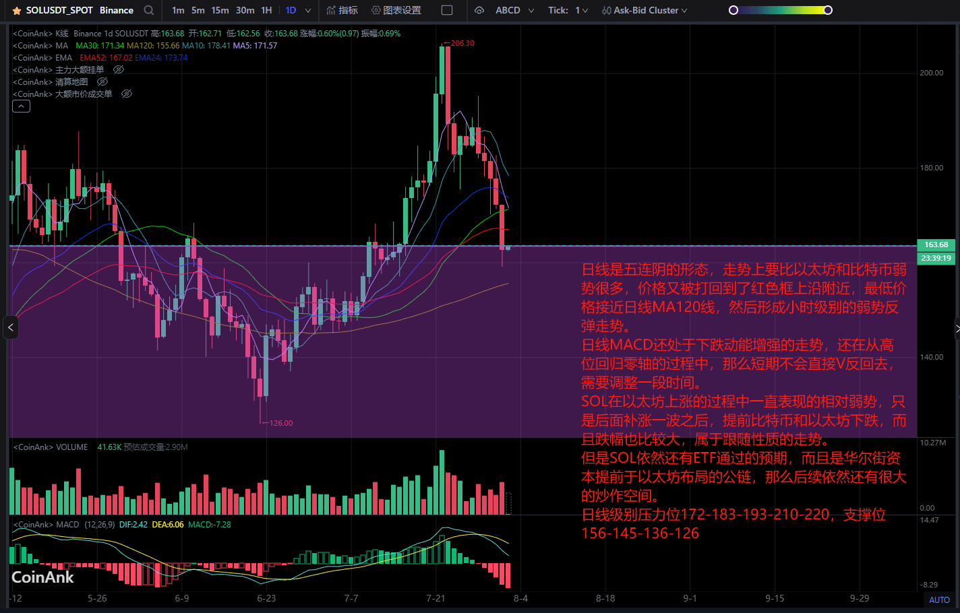Select the CoinAnk MA legend label
Image resolution: width=960 pixels, height=613 pixels.
40,46
